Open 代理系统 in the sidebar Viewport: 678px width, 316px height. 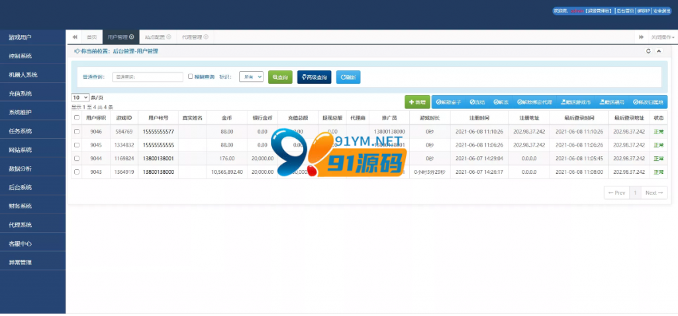33,225
